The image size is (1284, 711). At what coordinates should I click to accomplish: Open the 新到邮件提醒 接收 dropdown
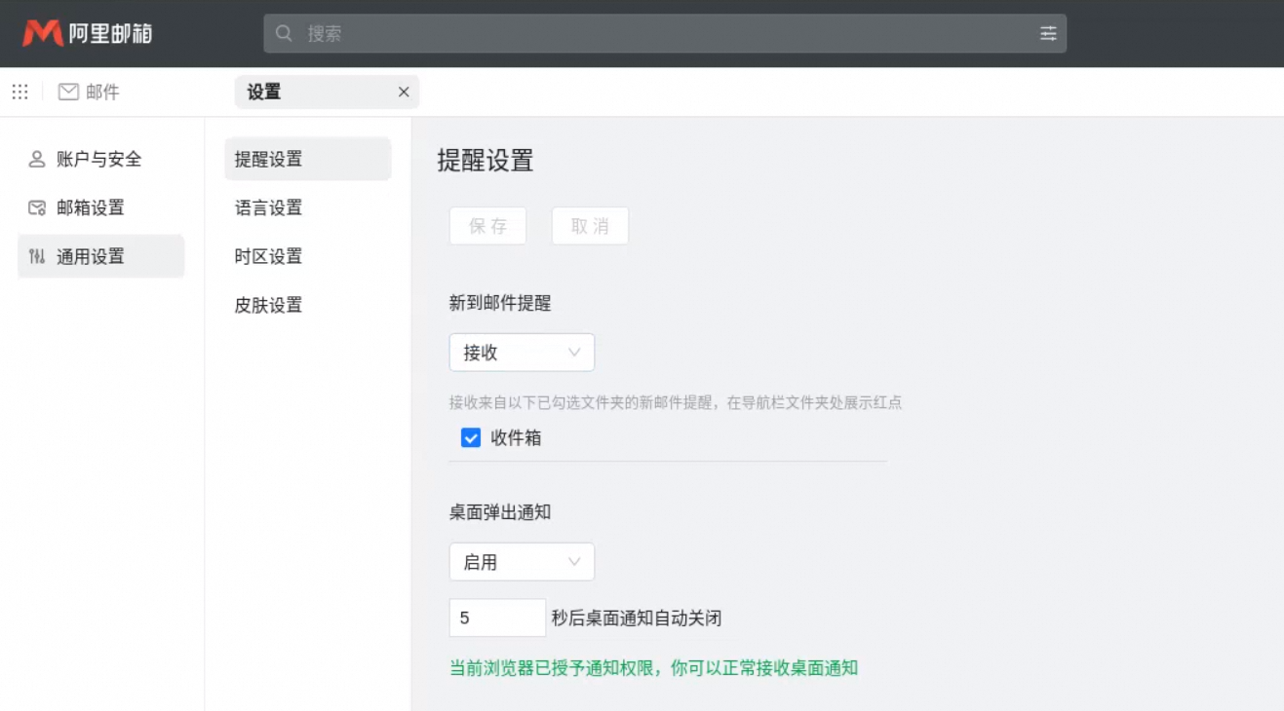[522, 352]
